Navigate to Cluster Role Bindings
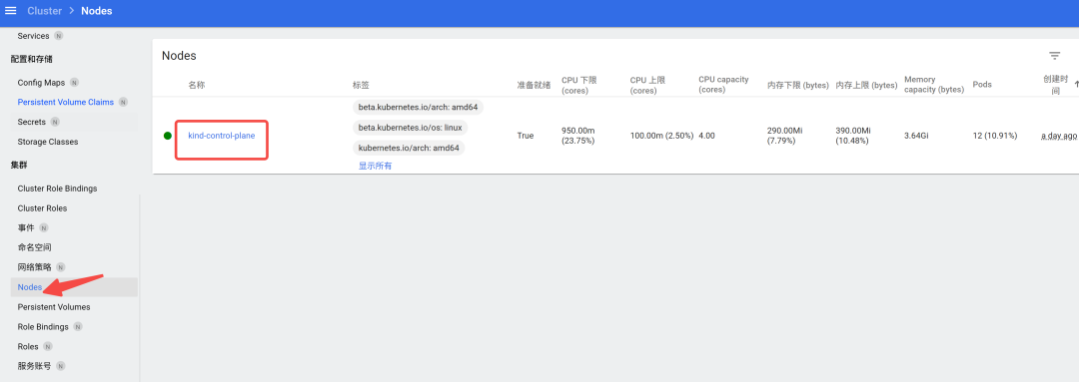Screen dimensions: 1079x382 click(57, 189)
